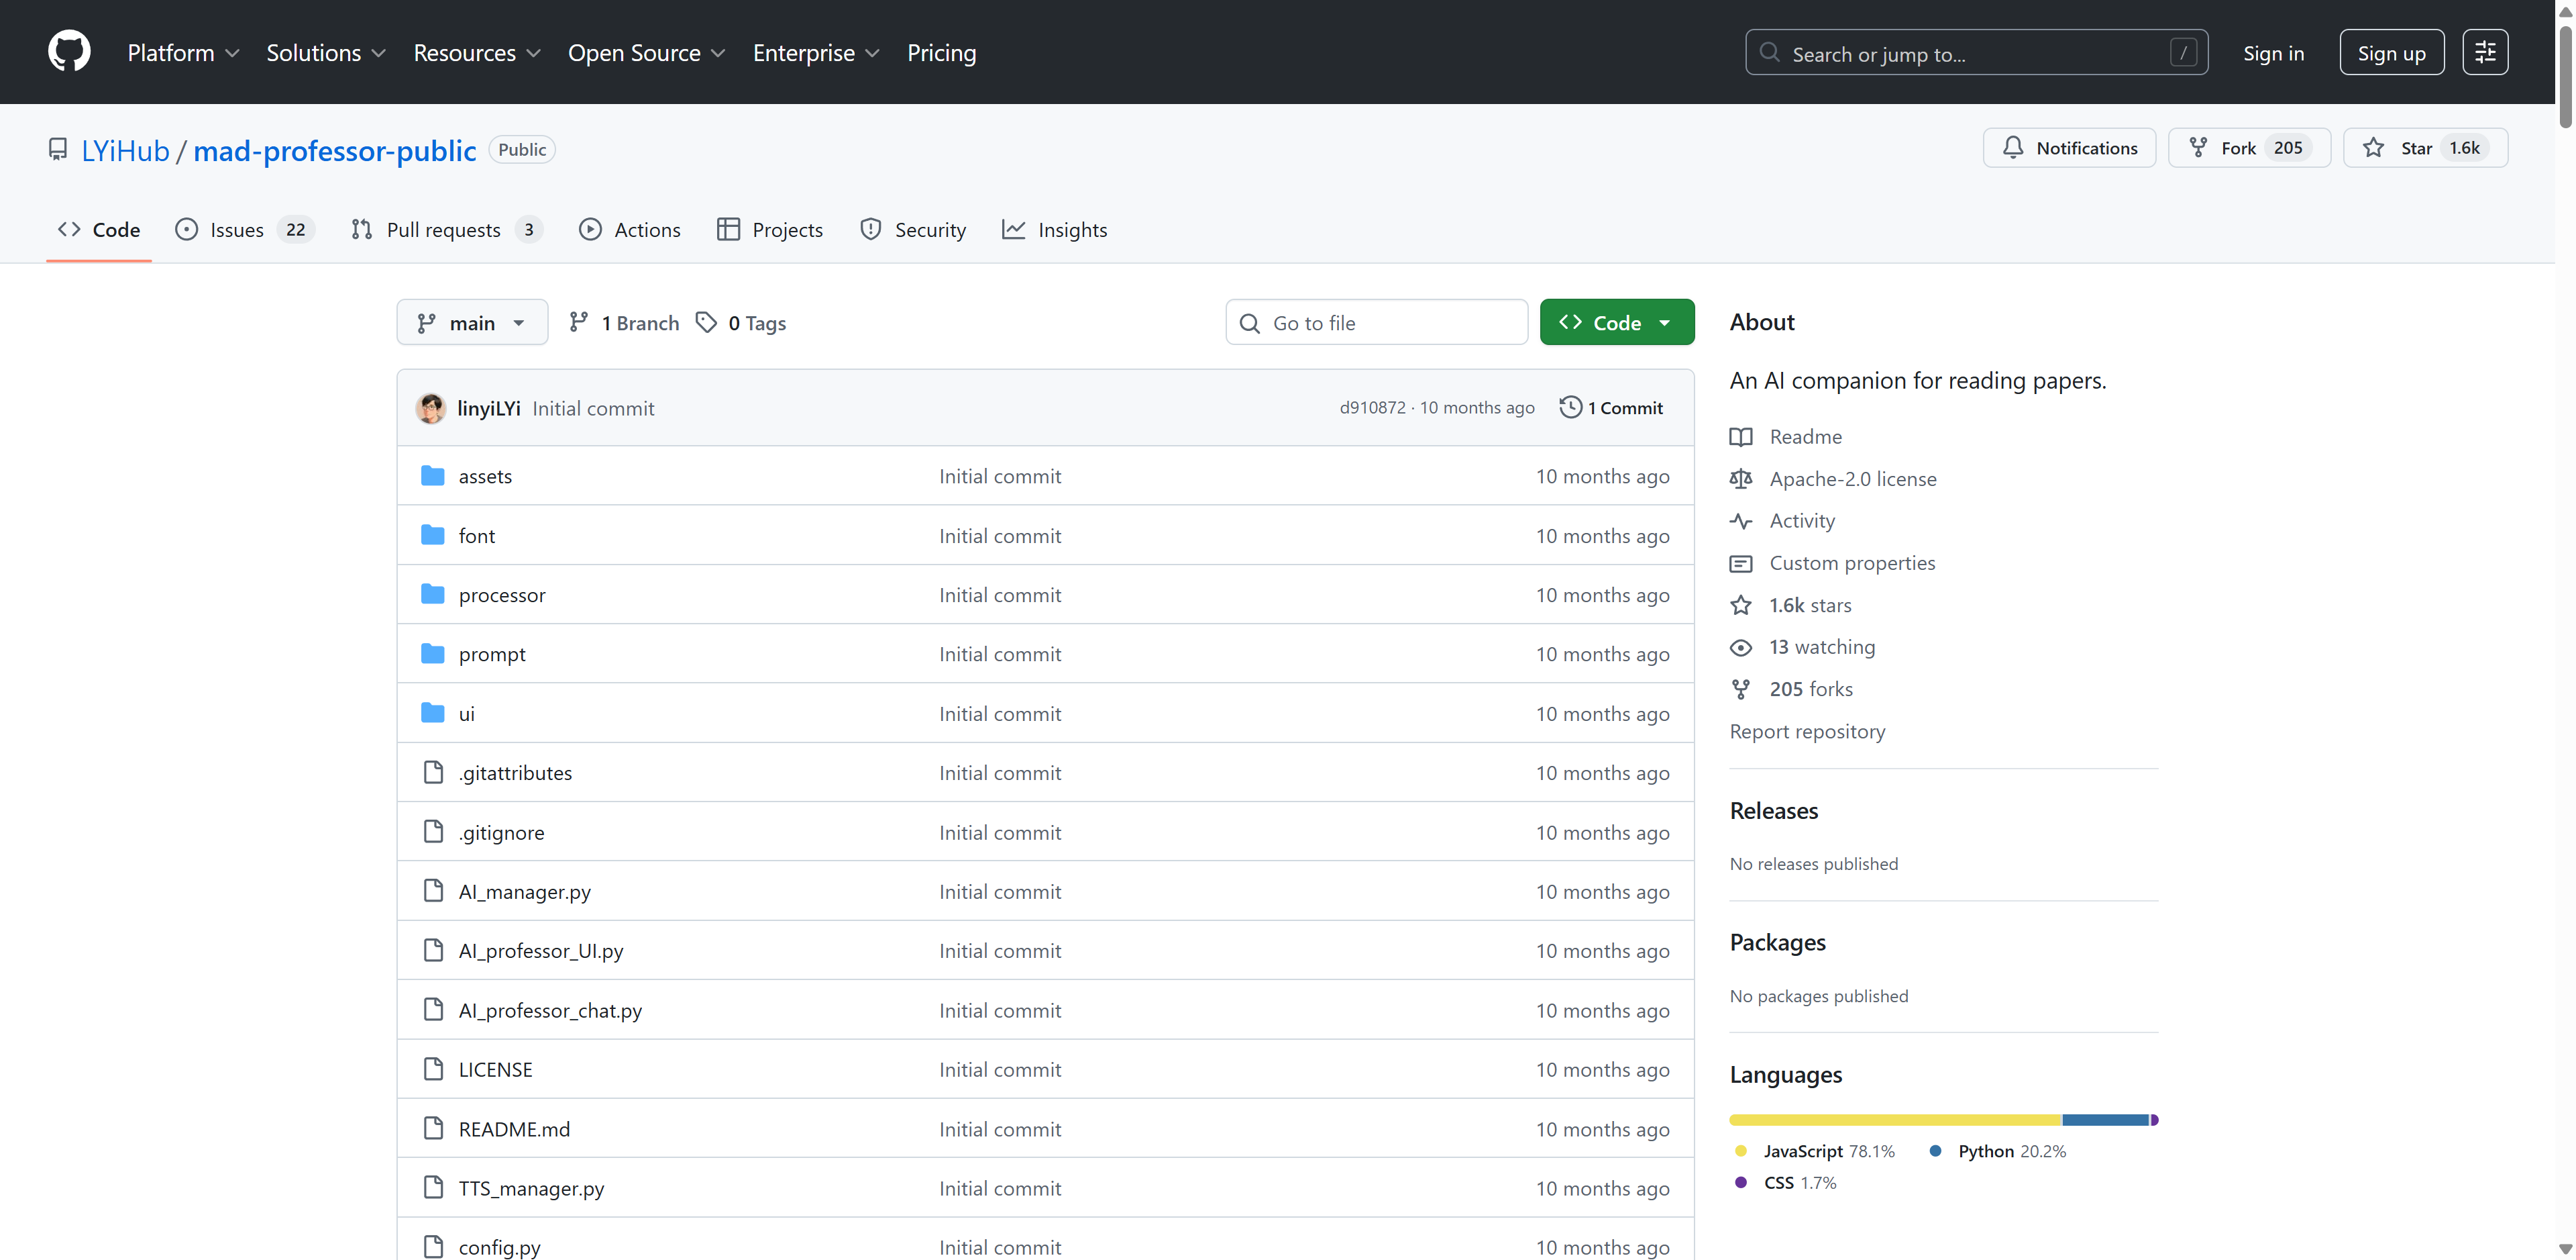Image resolution: width=2576 pixels, height=1260 pixels.
Task: Expand the main branch dropdown
Action: (x=472, y=324)
